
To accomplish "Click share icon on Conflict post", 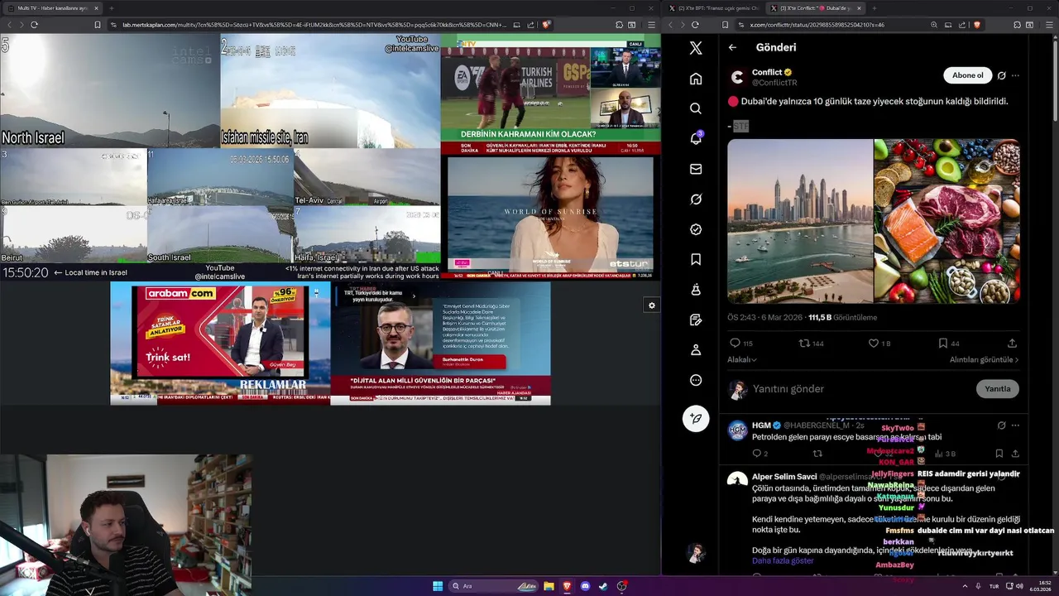I will tap(1012, 343).
